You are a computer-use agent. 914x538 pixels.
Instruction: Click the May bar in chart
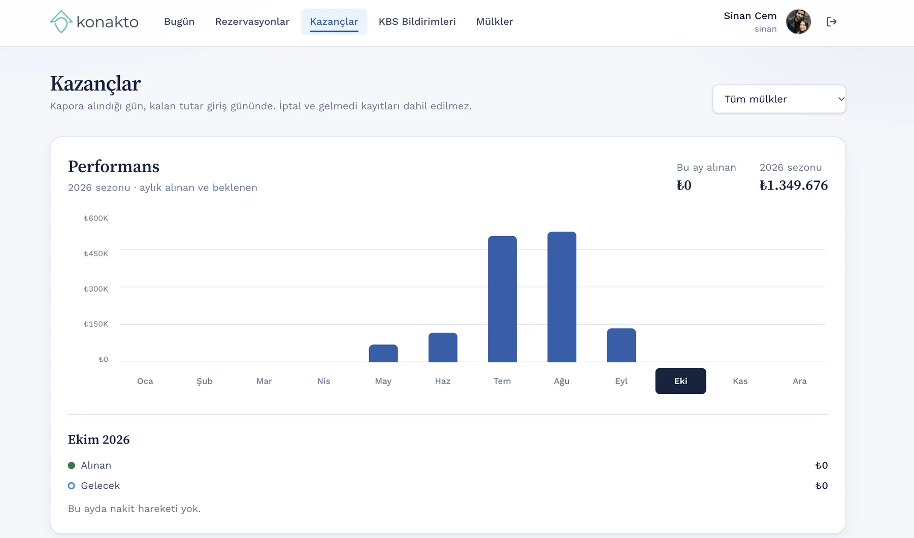[x=383, y=354]
